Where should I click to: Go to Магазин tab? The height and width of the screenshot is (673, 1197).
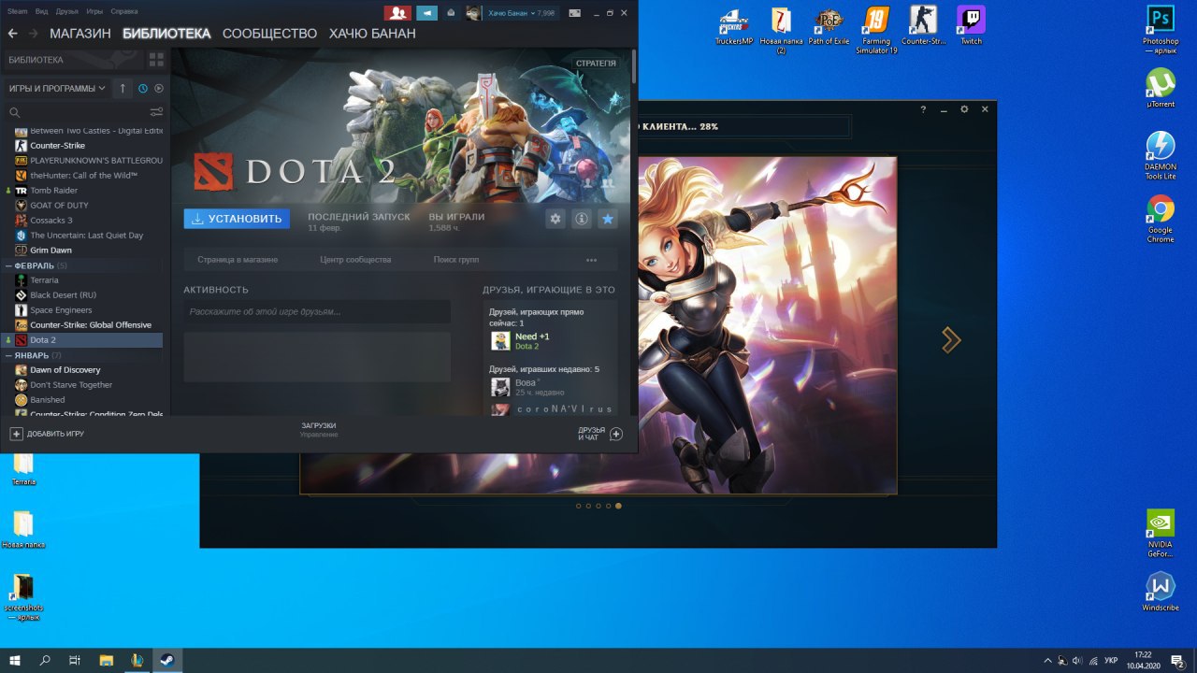click(80, 34)
